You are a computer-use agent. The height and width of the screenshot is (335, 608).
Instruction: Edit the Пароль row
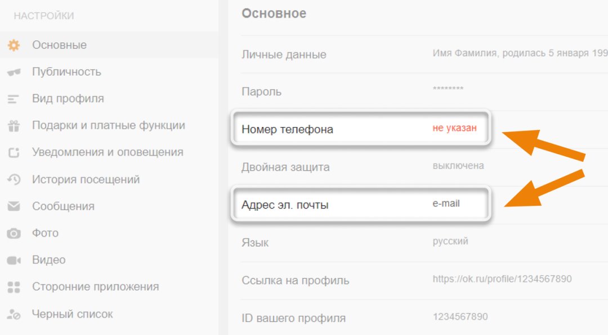[261, 92]
